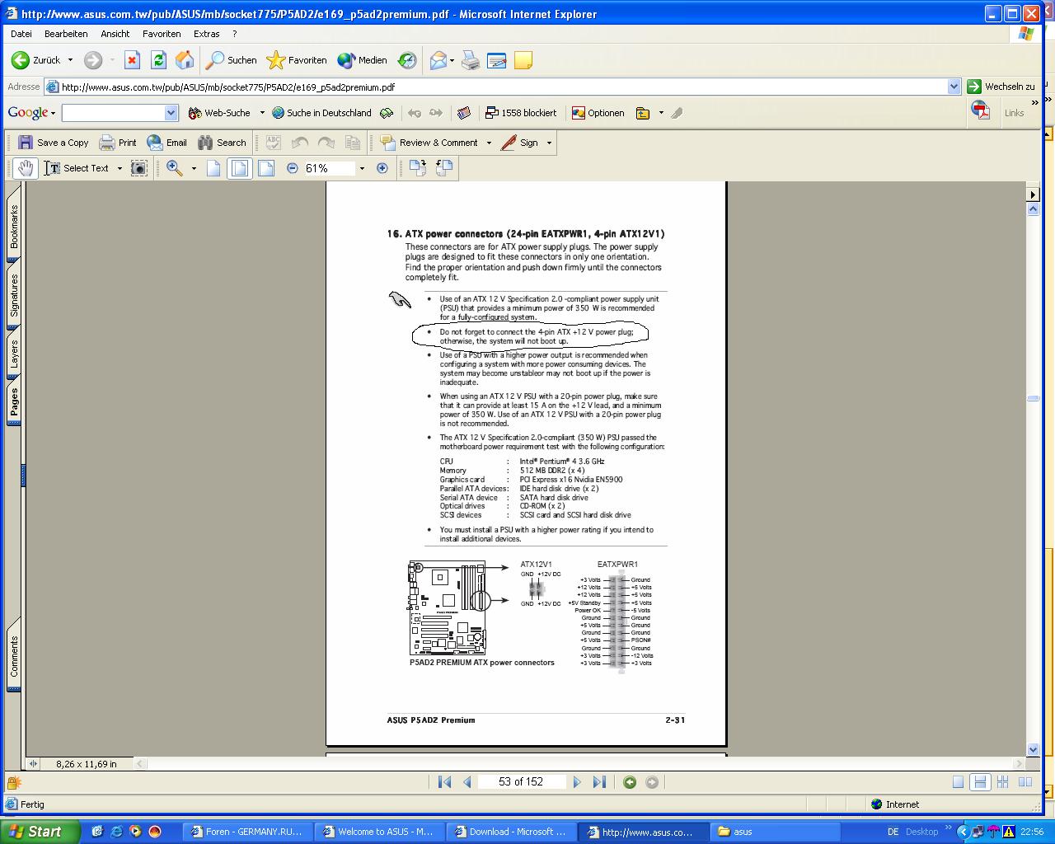1055x844 pixels.
Task: Open the Sign dropdown arrow
Action: click(549, 143)
